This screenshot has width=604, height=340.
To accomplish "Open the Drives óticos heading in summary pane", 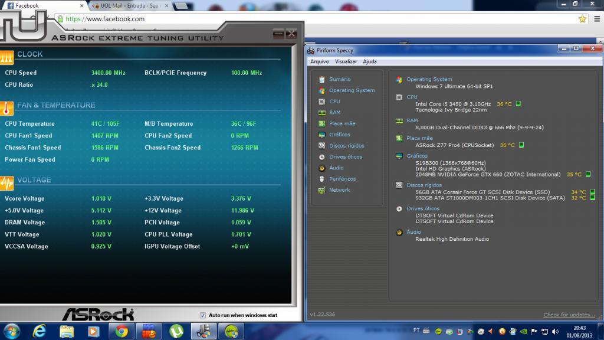I will click(423, 208).
